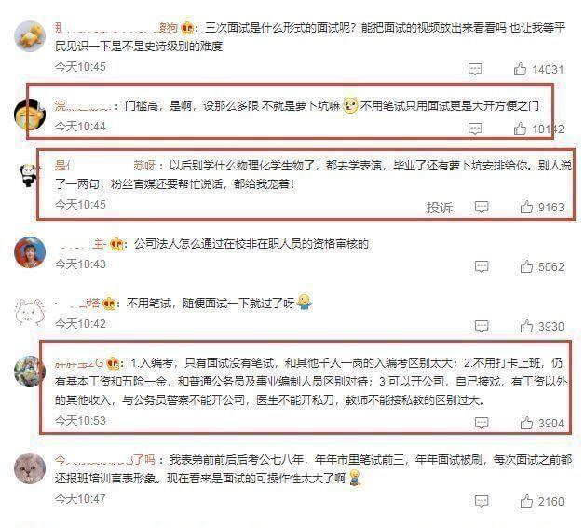Open reply for the 9163-like comment

482,207
